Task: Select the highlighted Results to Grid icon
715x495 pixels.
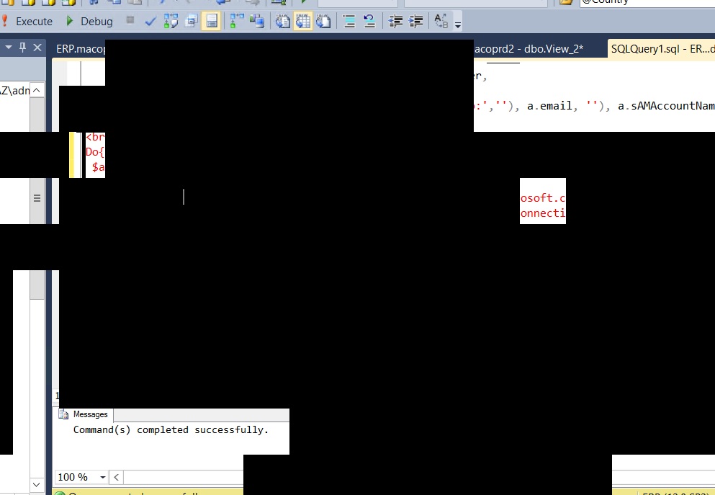Action: (303, 21)
